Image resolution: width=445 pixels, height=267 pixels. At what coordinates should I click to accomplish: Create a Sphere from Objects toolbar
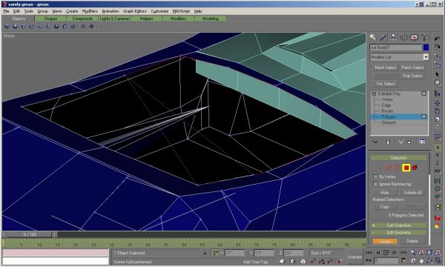click(x=15, y=27)
